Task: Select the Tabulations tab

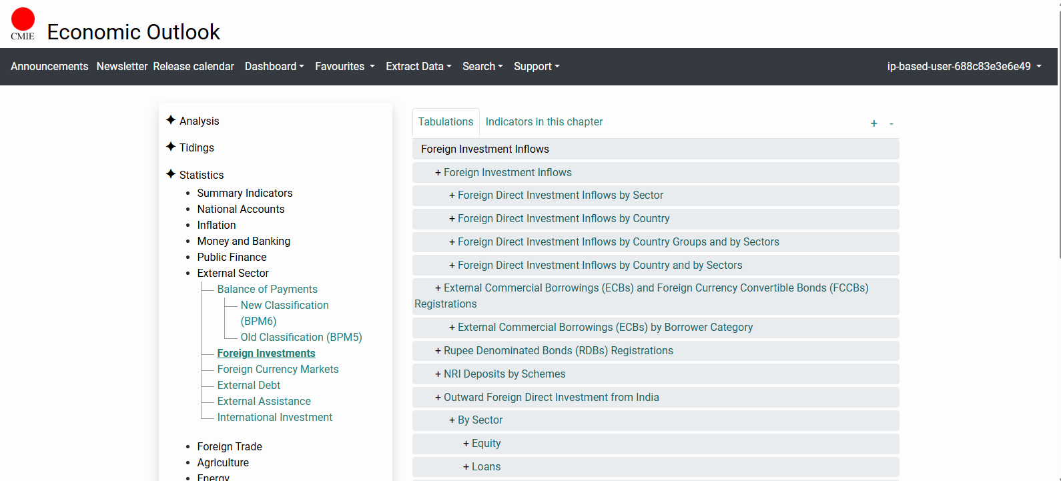Action: tap(445, 122)
